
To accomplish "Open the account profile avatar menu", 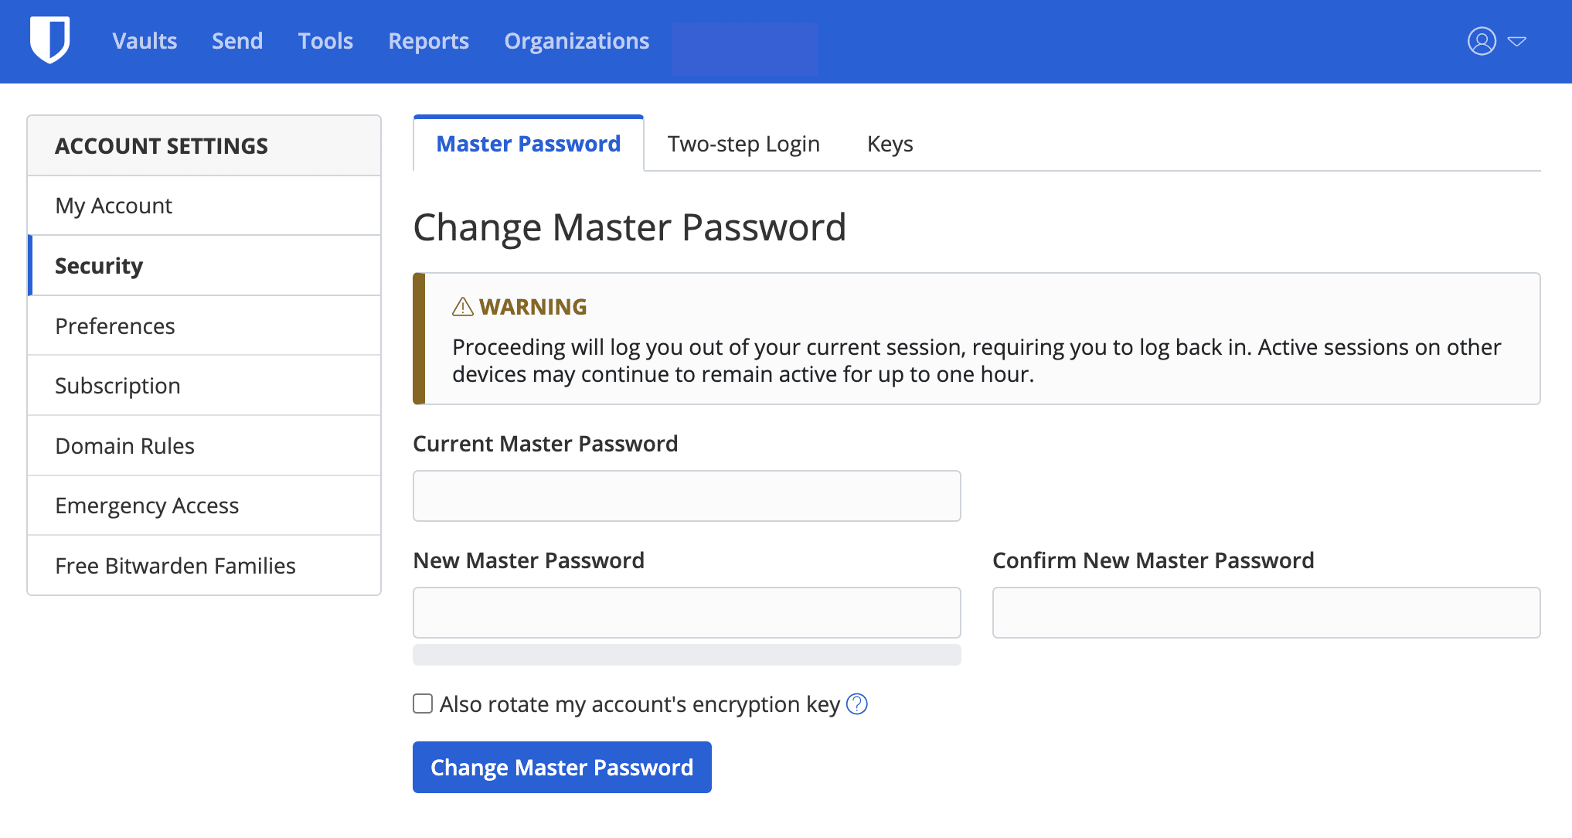I will coord(1481,41).
